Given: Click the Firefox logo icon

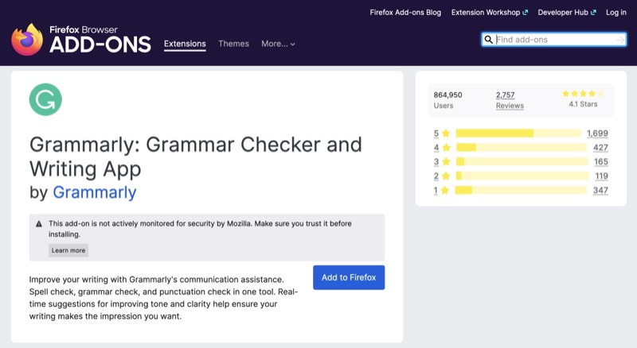Looking at the screenshot, I should coord(27,40).
